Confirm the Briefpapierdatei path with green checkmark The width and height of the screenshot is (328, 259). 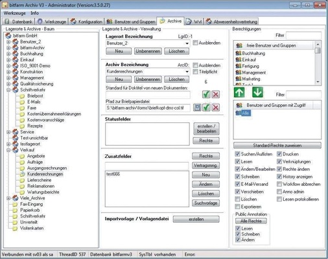click(x=206, y=107)
